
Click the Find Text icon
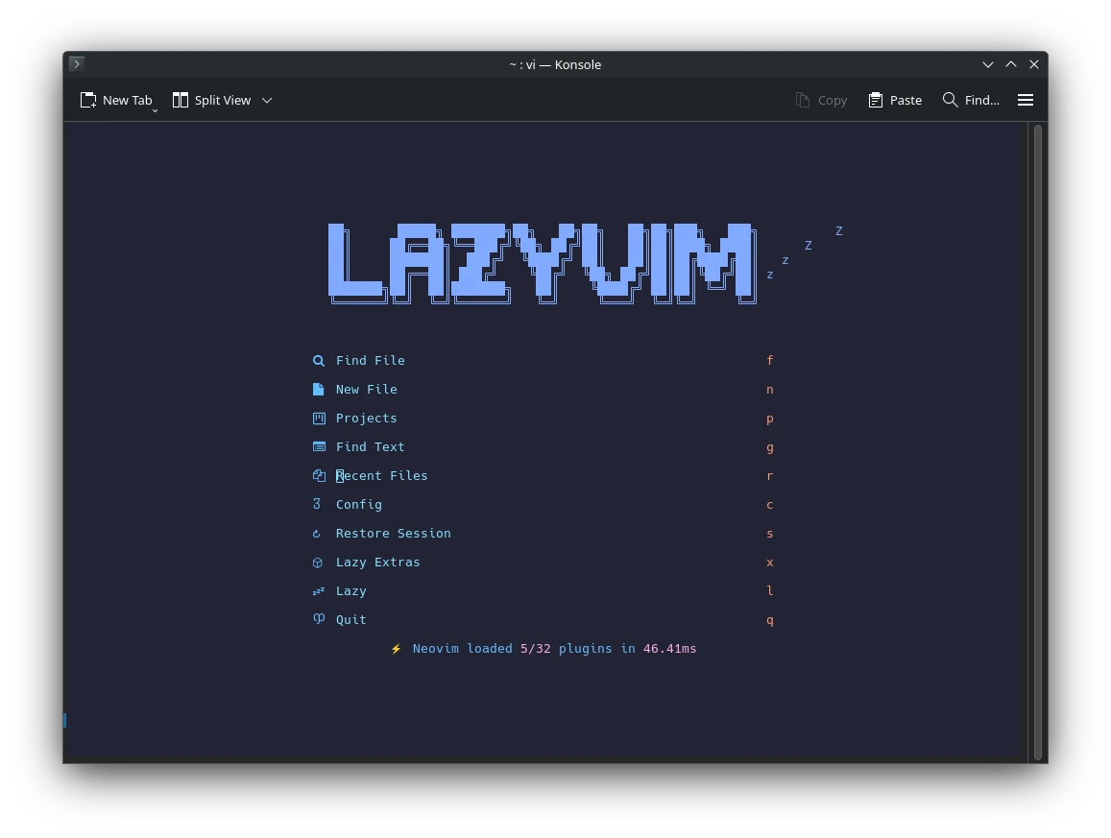point(319,447)
